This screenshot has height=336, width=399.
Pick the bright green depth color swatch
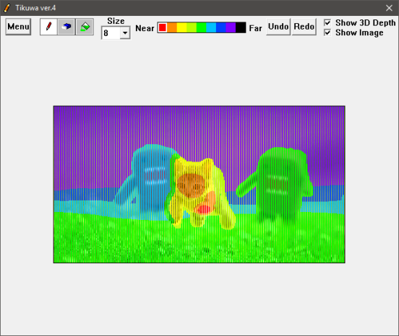click(202, 27)
